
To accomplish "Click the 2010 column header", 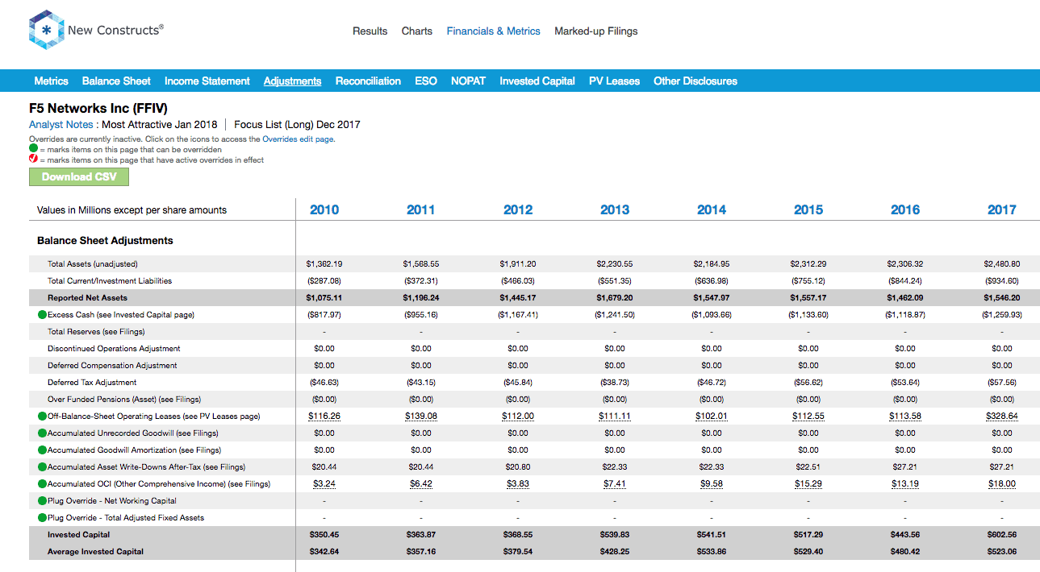I will tap(324, 209).
